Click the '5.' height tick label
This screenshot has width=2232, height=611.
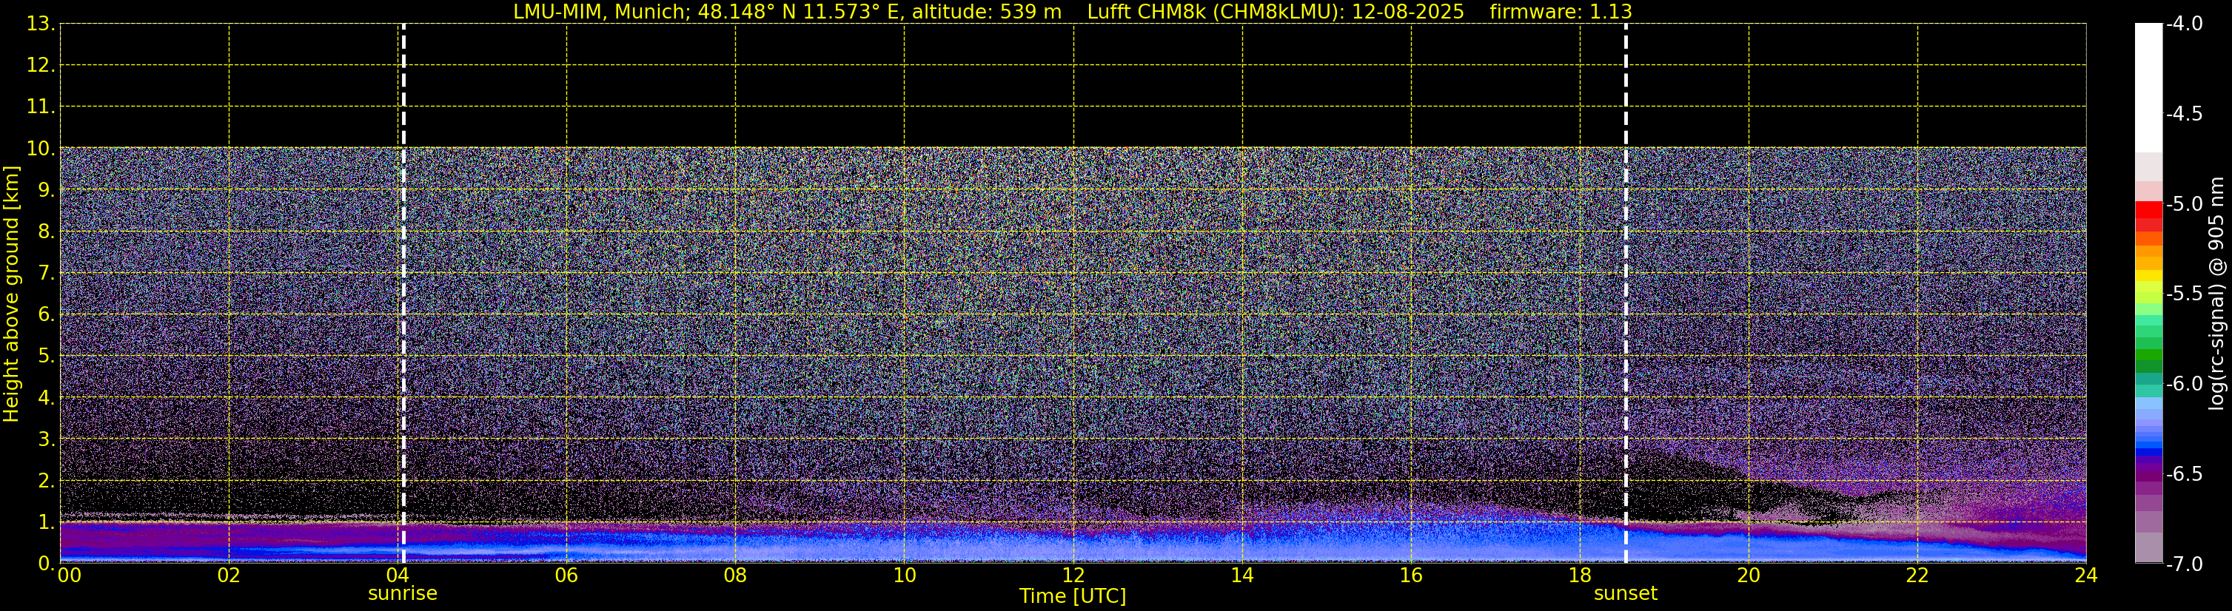[46, 356]
